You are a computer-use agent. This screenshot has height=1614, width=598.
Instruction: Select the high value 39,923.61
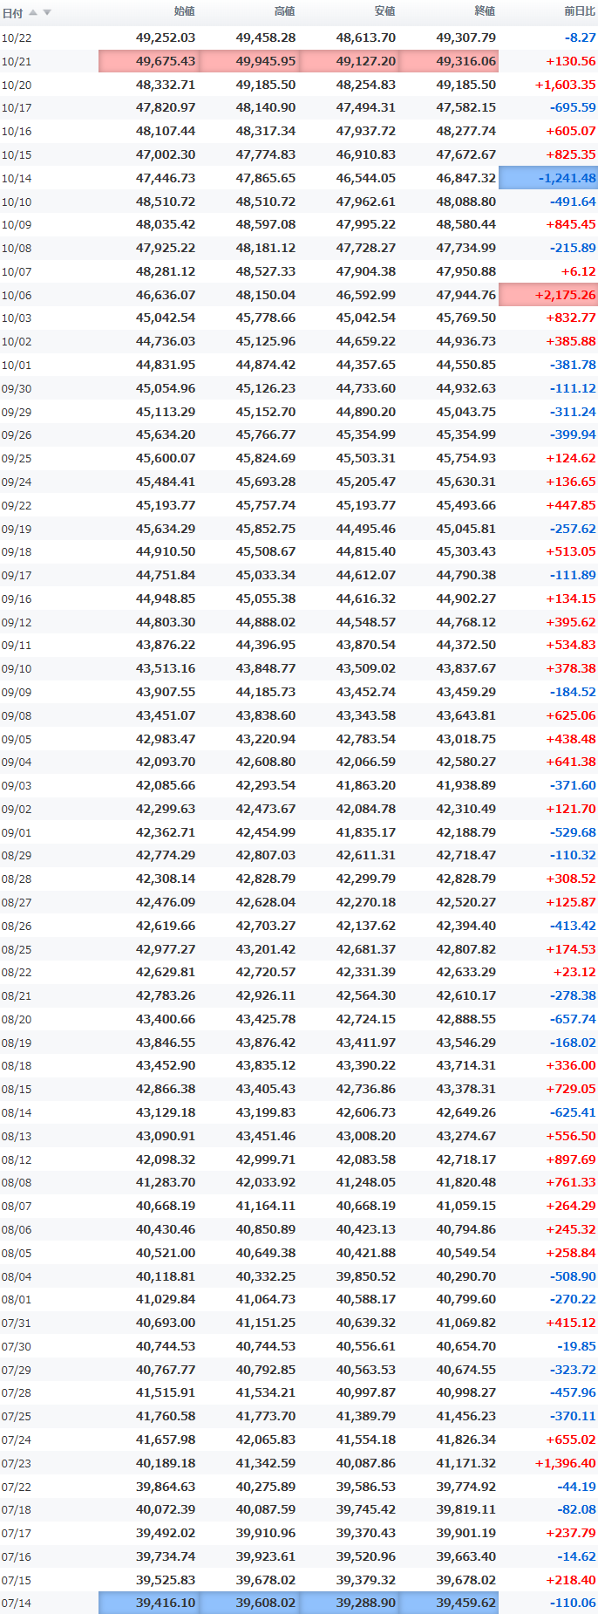266,1556
